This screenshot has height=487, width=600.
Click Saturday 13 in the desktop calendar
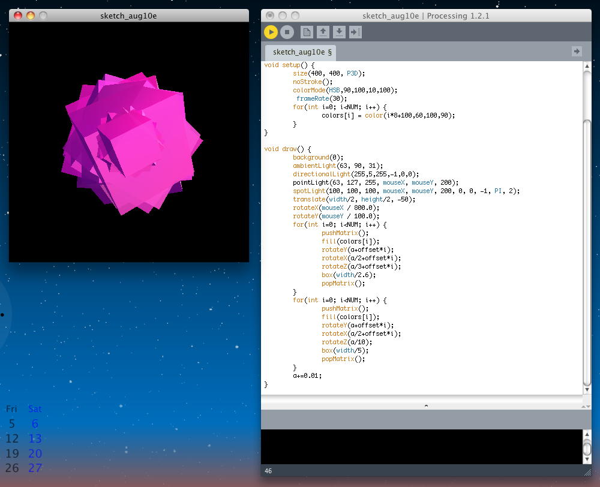click(x=35, y=438)
